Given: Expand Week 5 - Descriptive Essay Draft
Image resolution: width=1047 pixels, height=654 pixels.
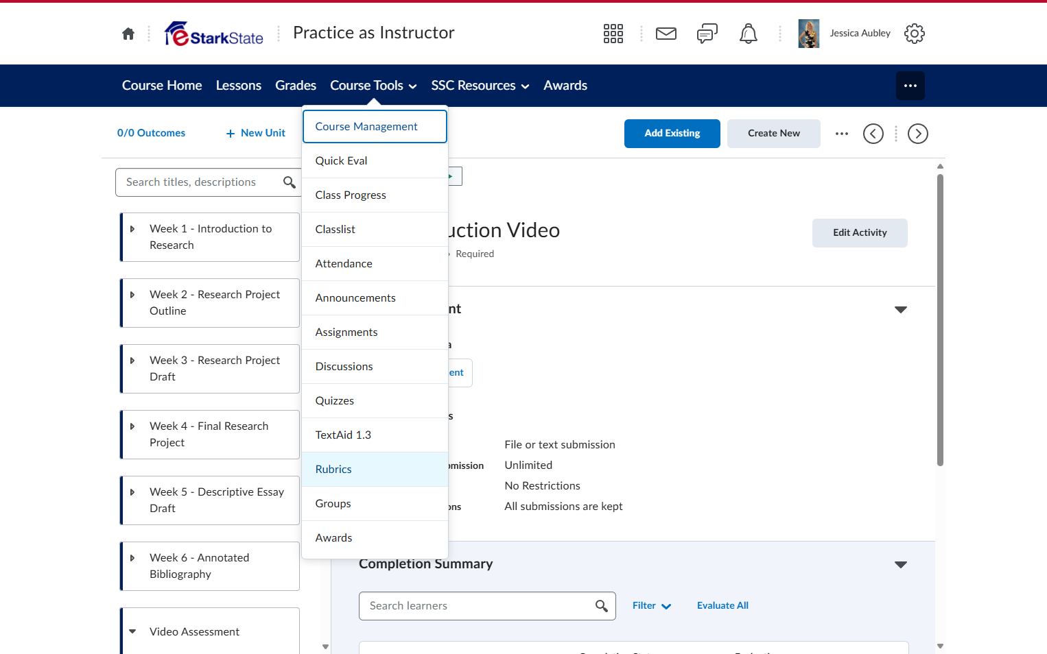Looking at the screenshot, I should (132, 492).
